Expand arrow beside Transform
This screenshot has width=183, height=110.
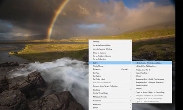[x=130, y=101]
